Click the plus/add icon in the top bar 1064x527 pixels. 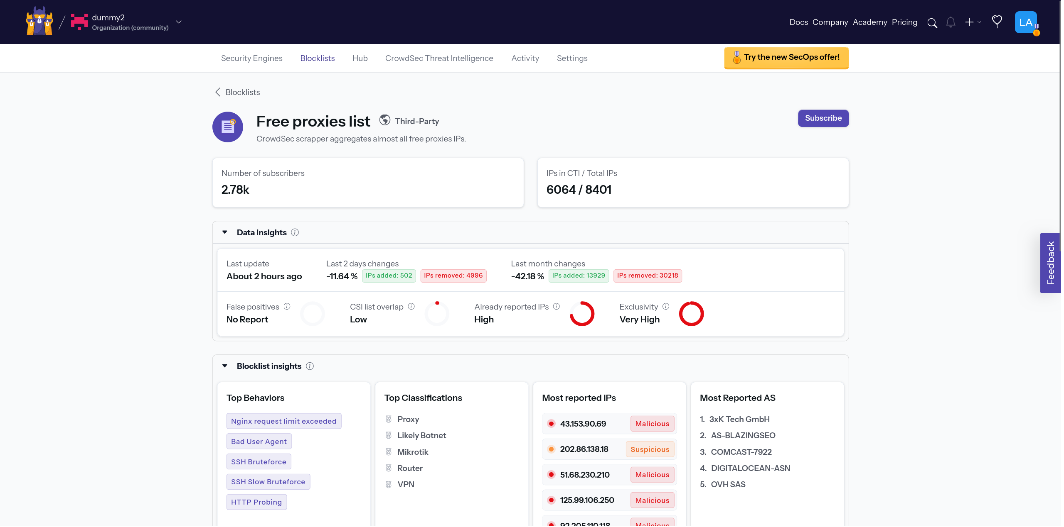[969, 22]
